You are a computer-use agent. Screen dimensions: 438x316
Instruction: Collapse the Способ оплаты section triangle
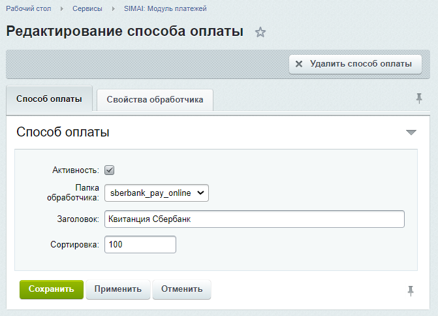coord(411,133)
